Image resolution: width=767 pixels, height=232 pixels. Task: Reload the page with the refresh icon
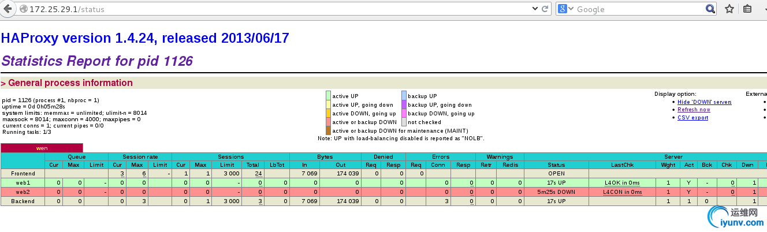tap(545, 9)
